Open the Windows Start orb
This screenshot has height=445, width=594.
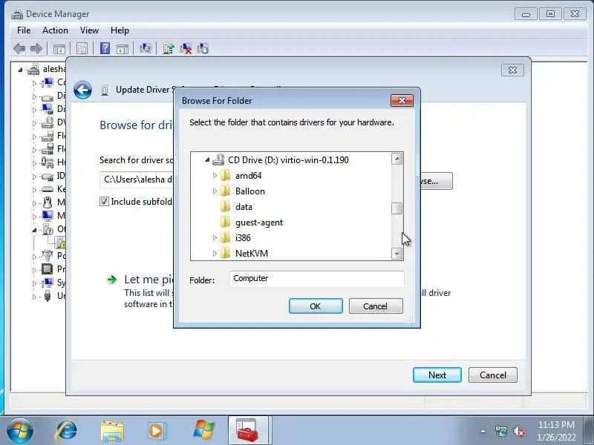point(20,430)
